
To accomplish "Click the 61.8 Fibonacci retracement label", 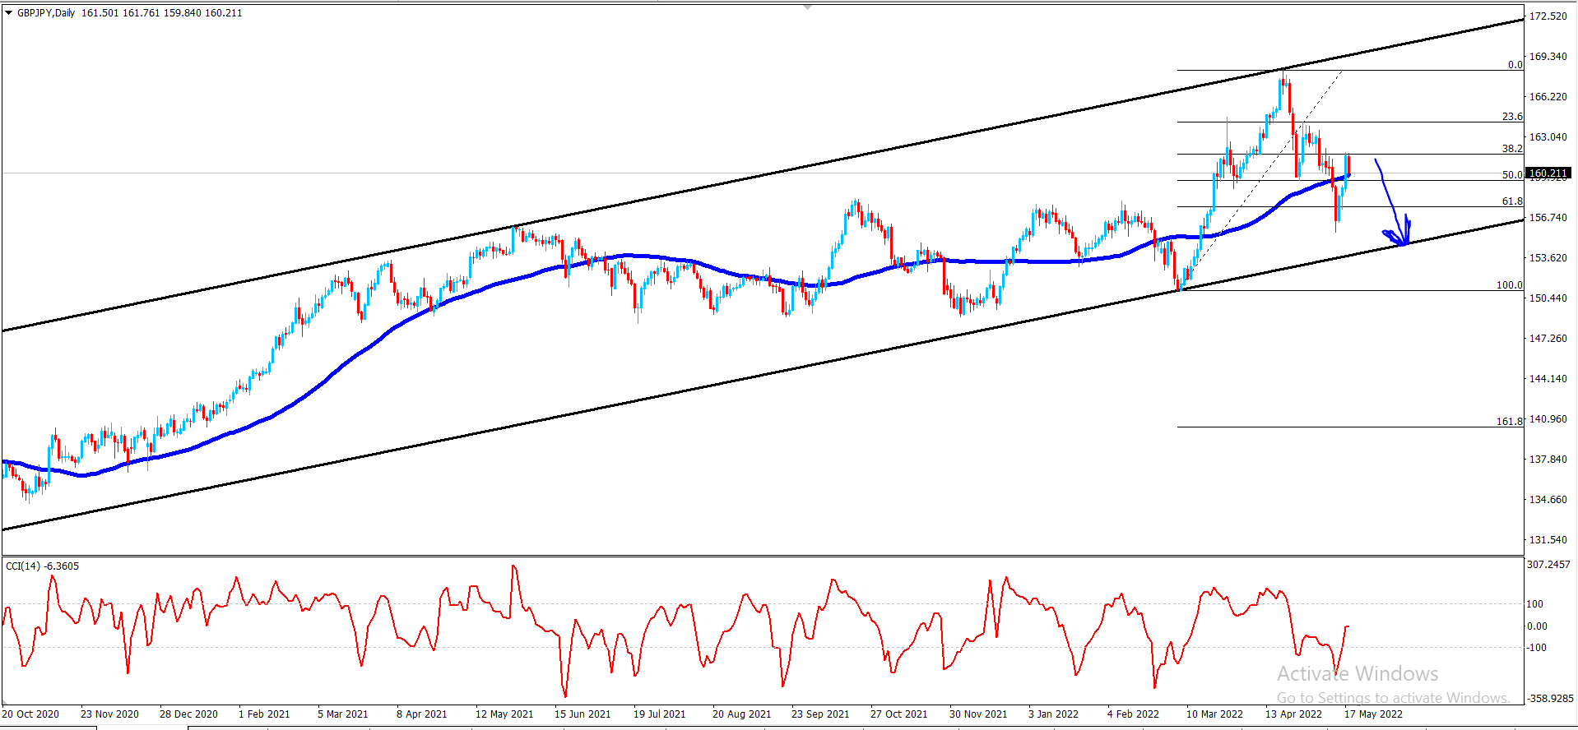I will click(1512, 201).
